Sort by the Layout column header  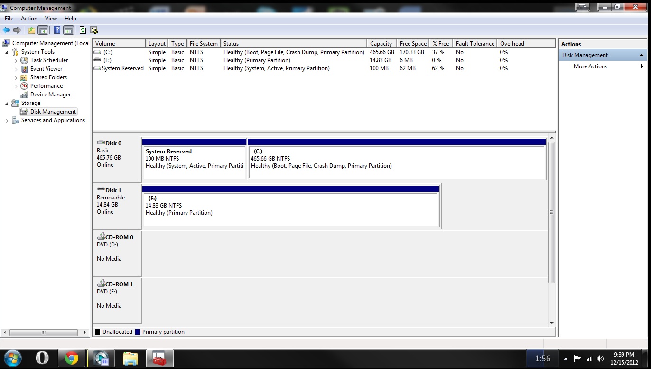[157, 43]
